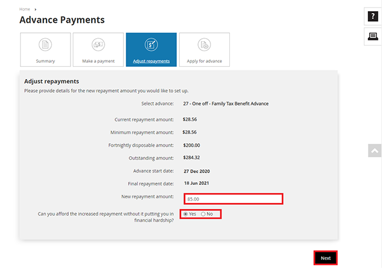Select the Adjust repayments tab label
382x270 pixels.
151,61
